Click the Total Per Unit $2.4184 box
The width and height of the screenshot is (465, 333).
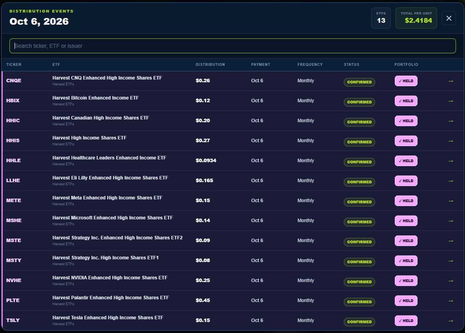(416, 18)
